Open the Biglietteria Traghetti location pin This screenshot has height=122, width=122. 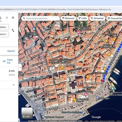coord(43,117)
